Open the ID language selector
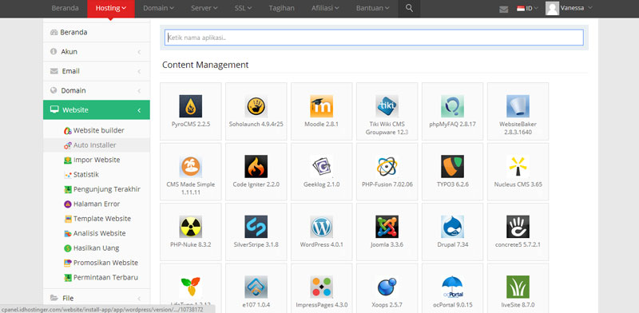The height and width of the screenshot is (313, 639). [527, 8]
